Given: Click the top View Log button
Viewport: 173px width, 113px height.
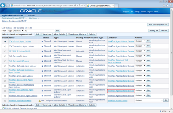Looking at the screenshot, I should [x=47, y=34].
